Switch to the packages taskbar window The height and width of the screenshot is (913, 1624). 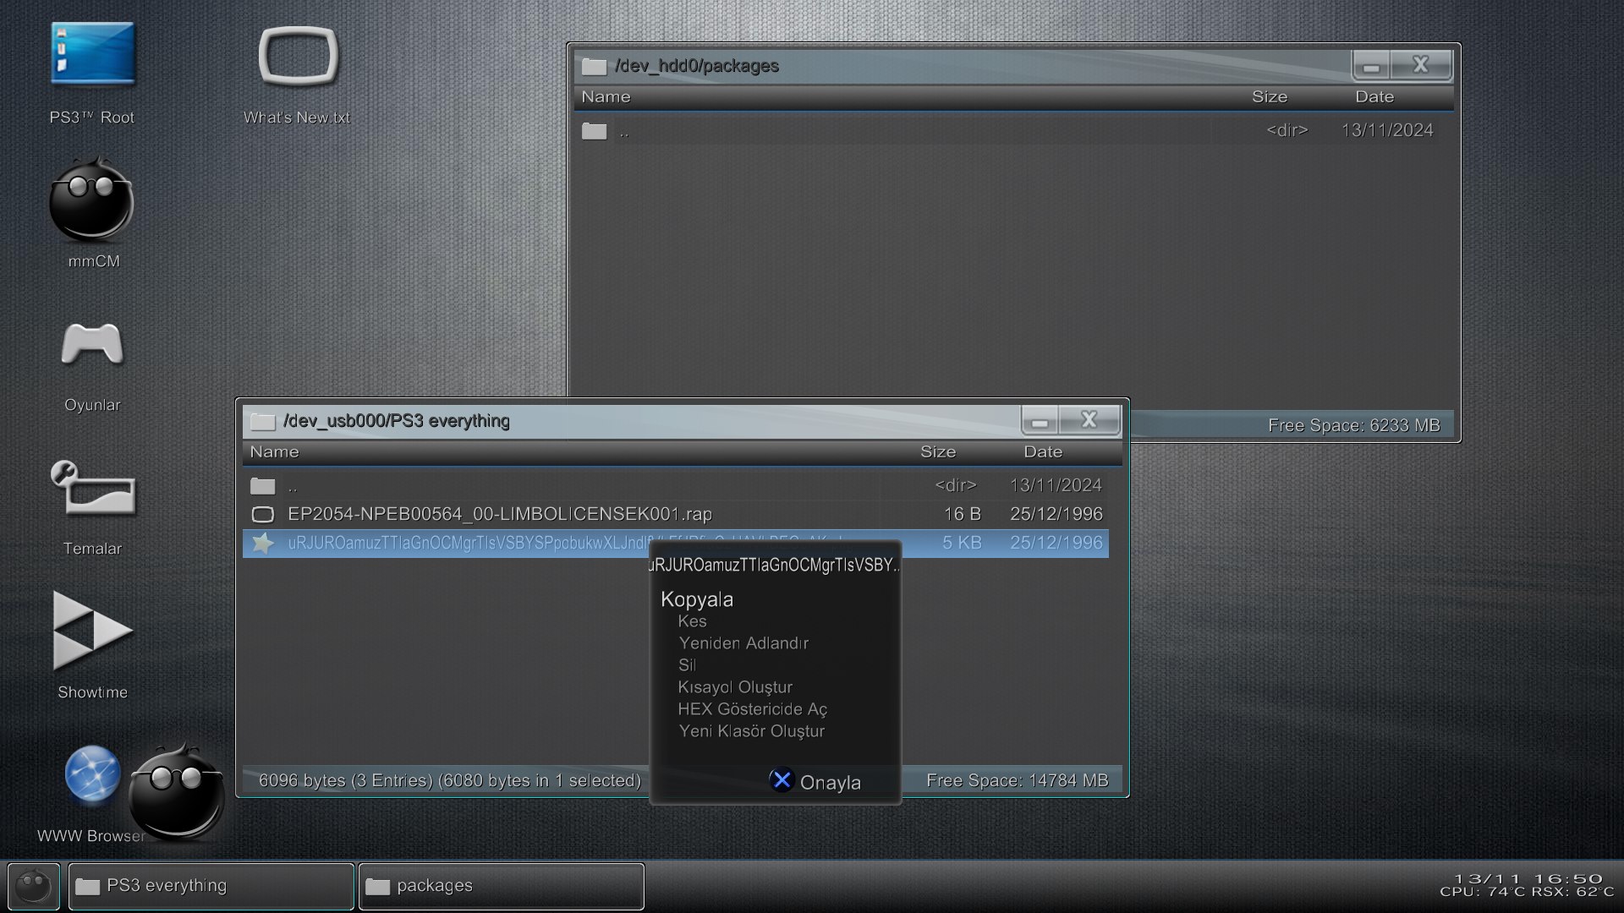coord(501,886)
